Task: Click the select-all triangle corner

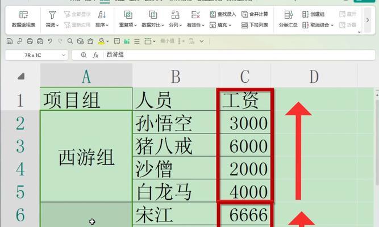Action: pos(21,76)
